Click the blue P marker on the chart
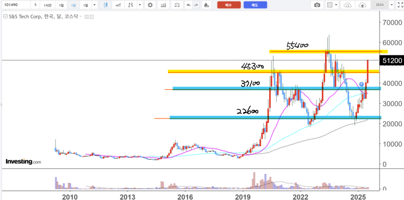This screenshot has height=200, width=404. (362, 84)
